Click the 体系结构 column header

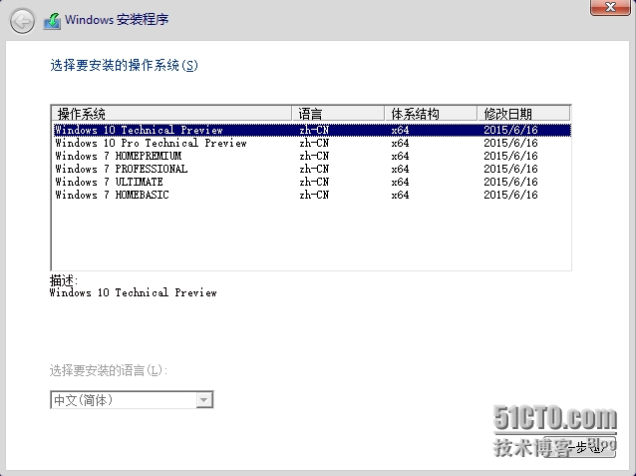point(429,113)
